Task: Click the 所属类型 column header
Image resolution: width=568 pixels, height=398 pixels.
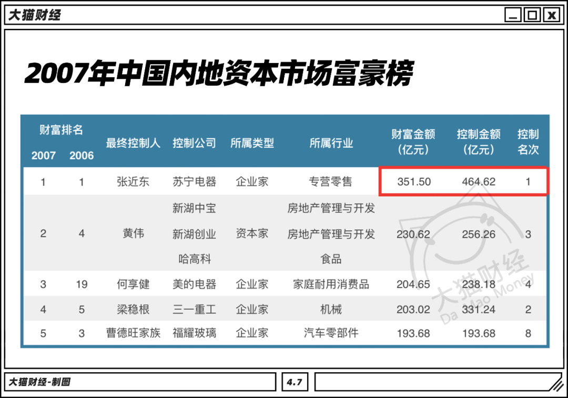Action: (252, 143)
